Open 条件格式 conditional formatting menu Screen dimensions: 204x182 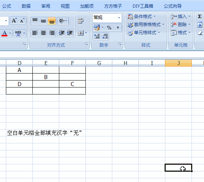141,17
